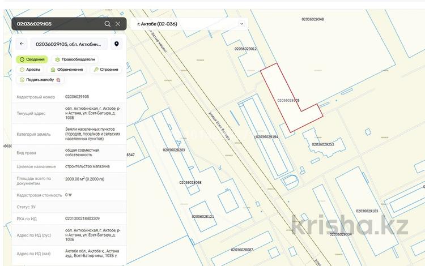The image size is (425, 266).
Task: Click the Статус ЗУ row label
Action: tap(26, 207)
